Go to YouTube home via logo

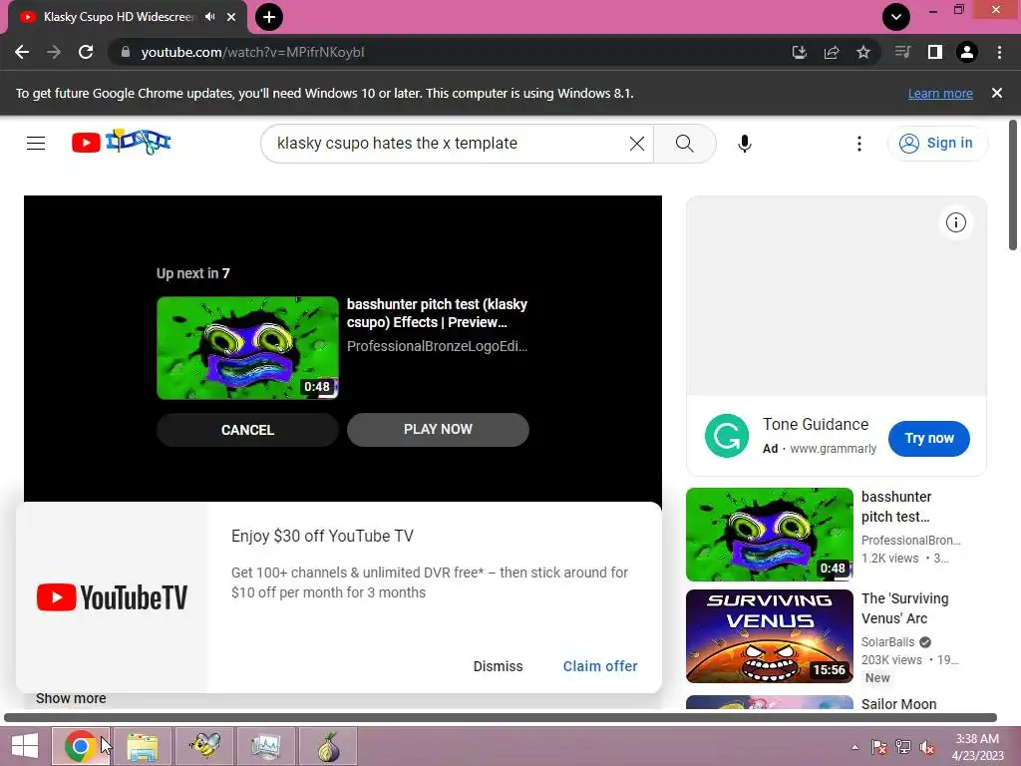pos(121,142)
